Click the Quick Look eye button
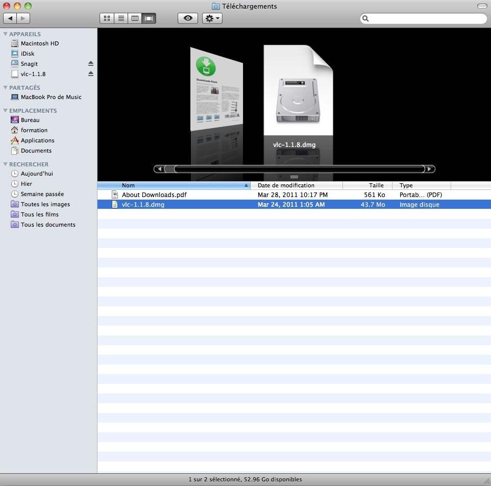This screenshot has width=491, height=486. click(188, 18)
